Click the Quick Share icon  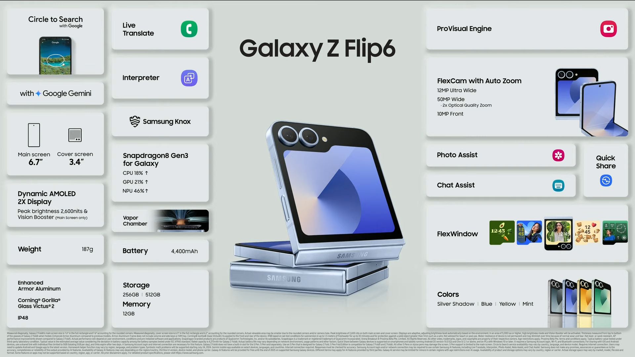[x=606, y=180]
